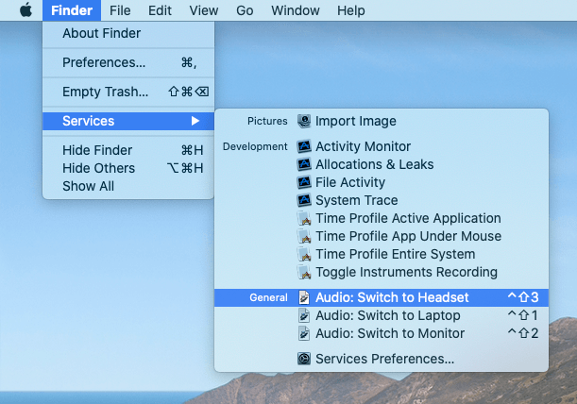This screenshot has height=404, width=577.
Task: Click the Services Preferences gear icon
Action: (304, 359)
